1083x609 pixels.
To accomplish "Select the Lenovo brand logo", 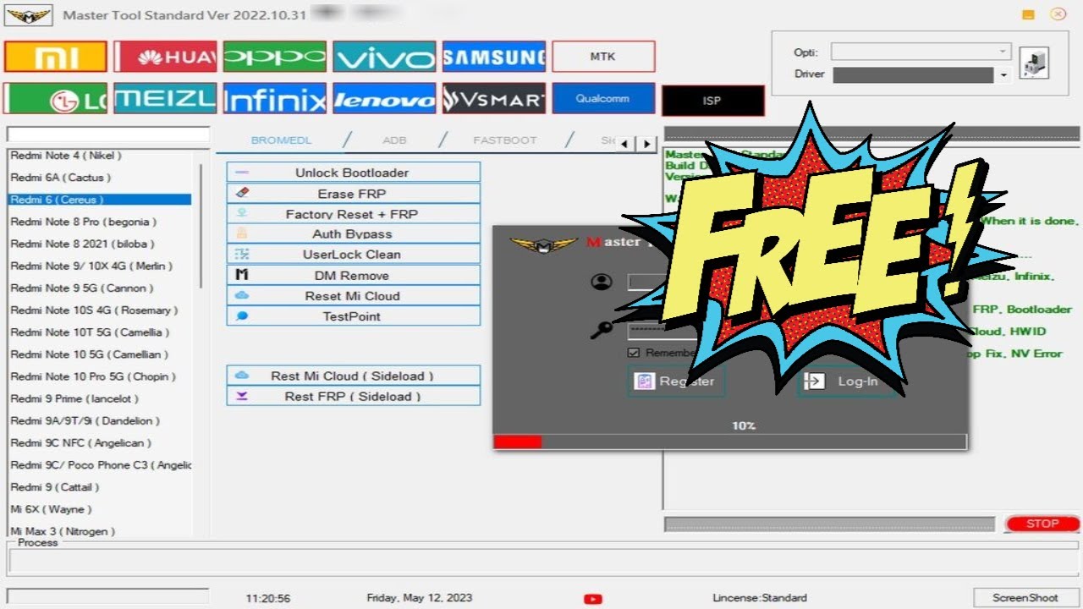I will [384, 98].
